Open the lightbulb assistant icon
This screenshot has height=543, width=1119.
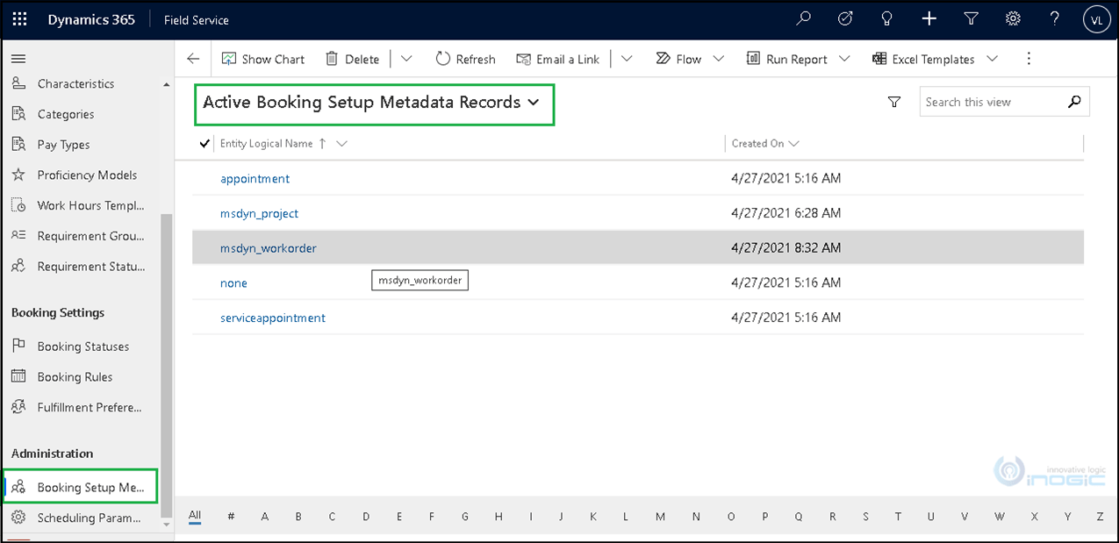coord(887,18)
